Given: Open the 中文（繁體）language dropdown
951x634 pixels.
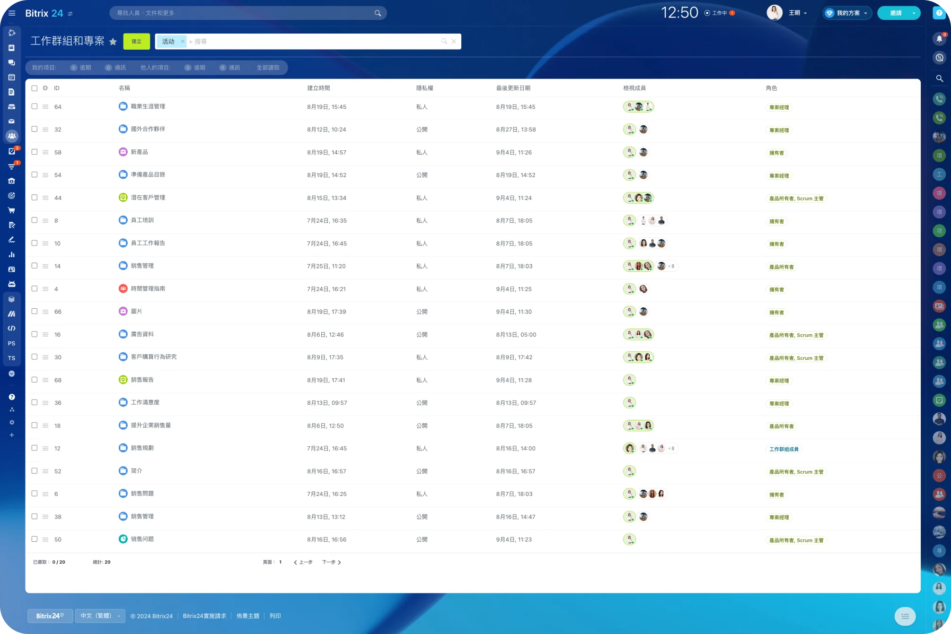Looking at the screenshot, I should [x=100, y=616].
